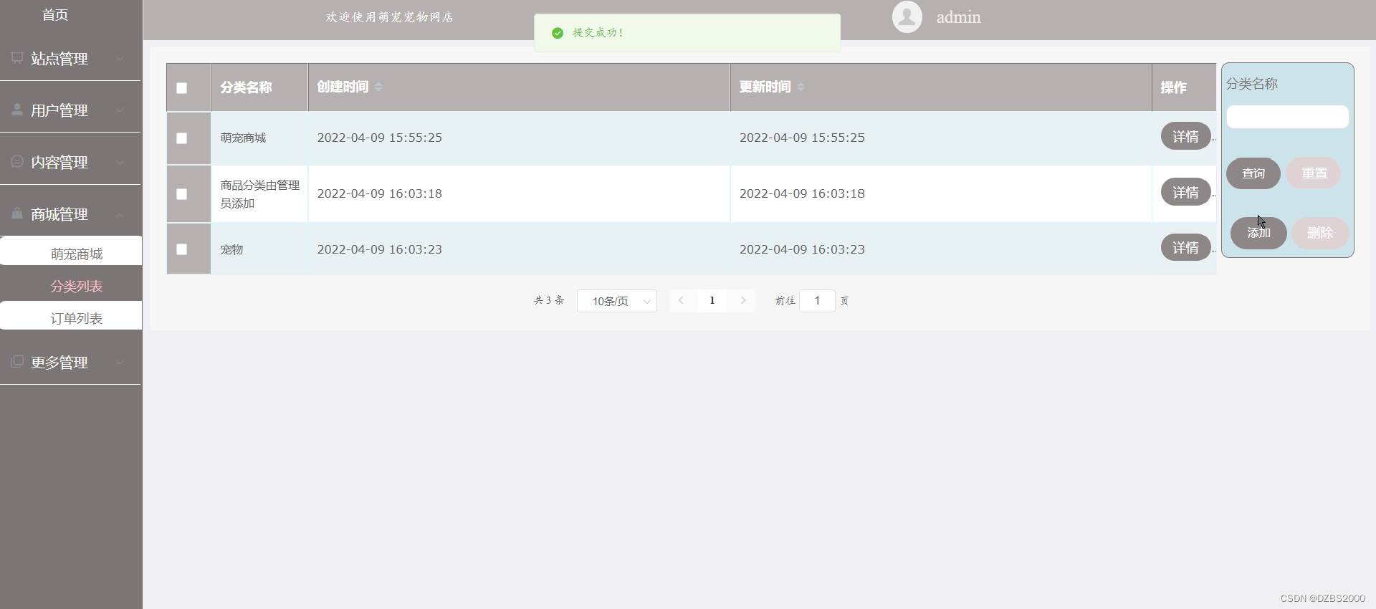Select the 萌宠商城 submenu item
Viewport: 1376px width, 609px height.
point(71,251)
